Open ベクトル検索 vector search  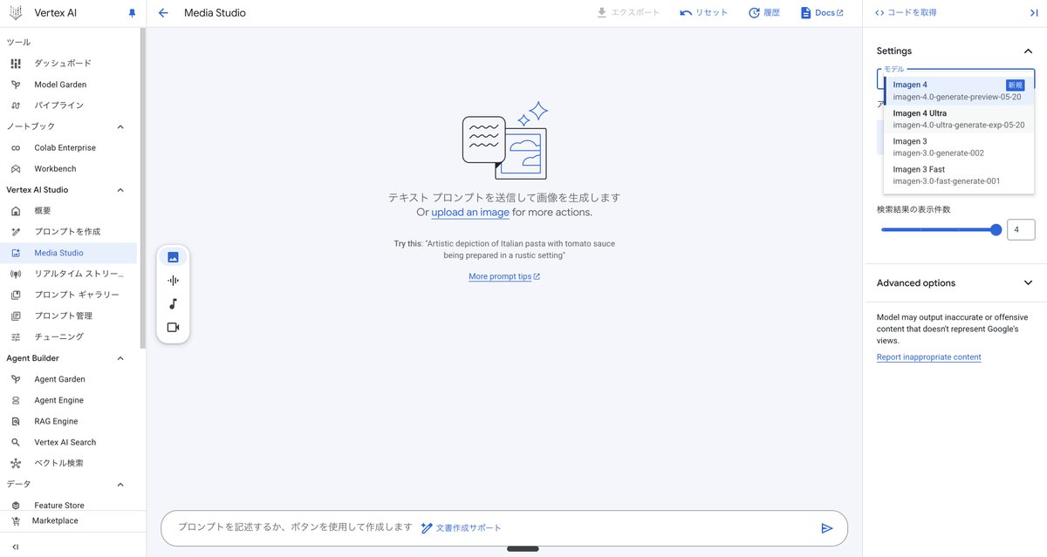click(70, 463)
